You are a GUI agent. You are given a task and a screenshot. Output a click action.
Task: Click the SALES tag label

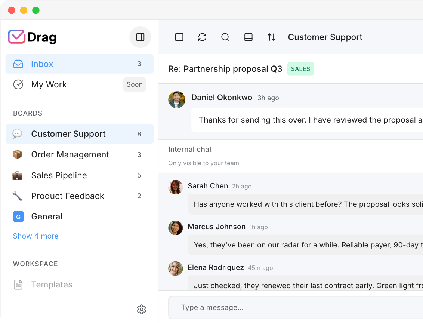pos(300,69)
